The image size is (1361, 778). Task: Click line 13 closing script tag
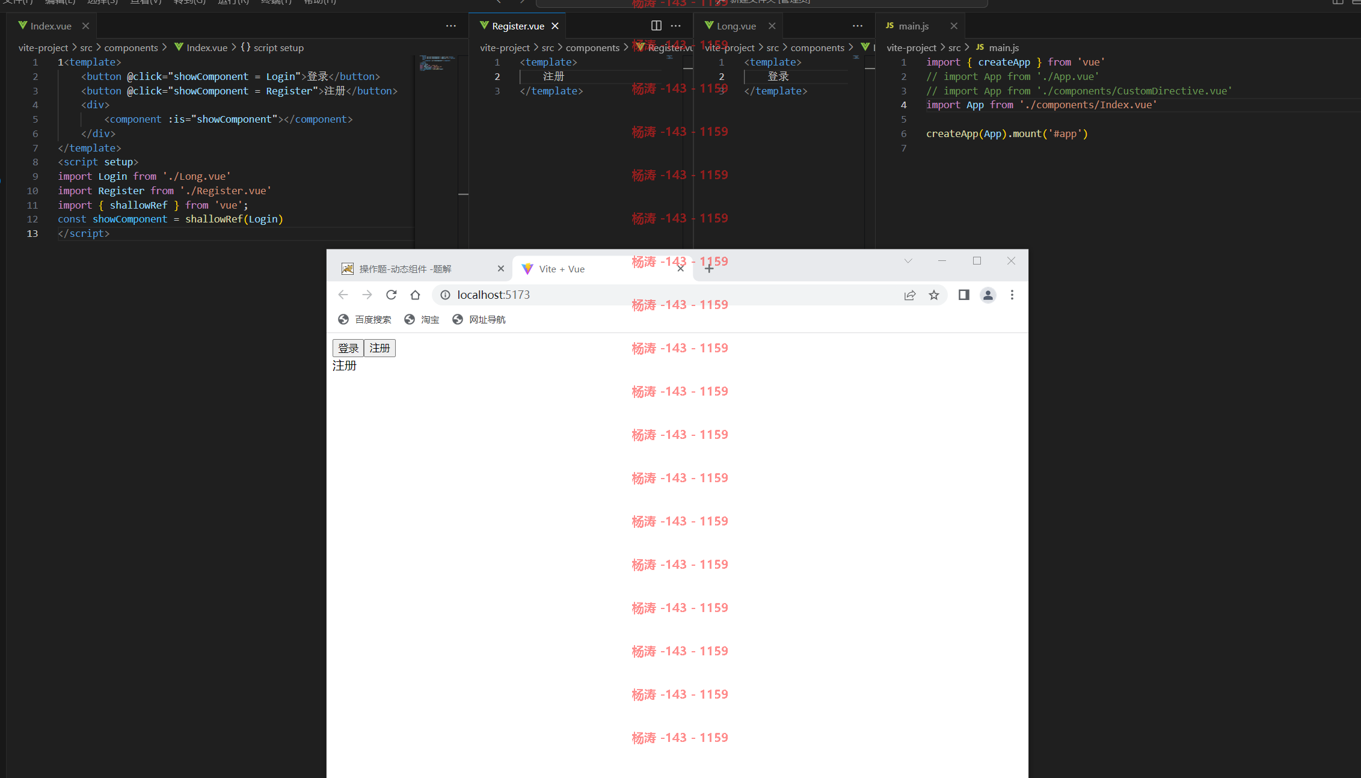click(84, 233)
